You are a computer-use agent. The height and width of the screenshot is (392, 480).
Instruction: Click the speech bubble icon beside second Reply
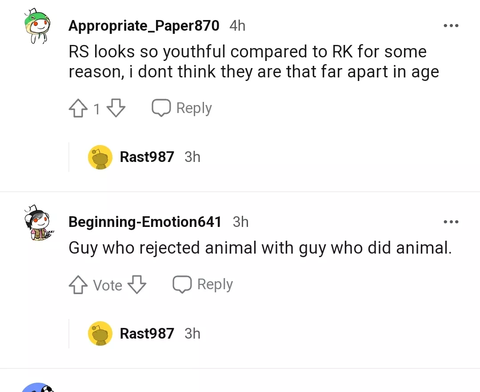pyautogui.click(x=182, y=283)
